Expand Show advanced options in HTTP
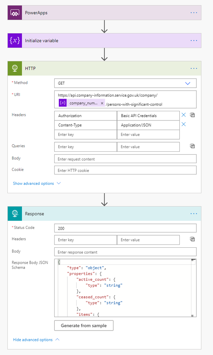This screenshot has height=355, width=213. pos(37,183)
